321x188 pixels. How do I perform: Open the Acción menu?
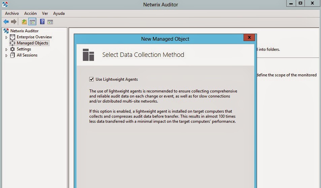(30, 13)
